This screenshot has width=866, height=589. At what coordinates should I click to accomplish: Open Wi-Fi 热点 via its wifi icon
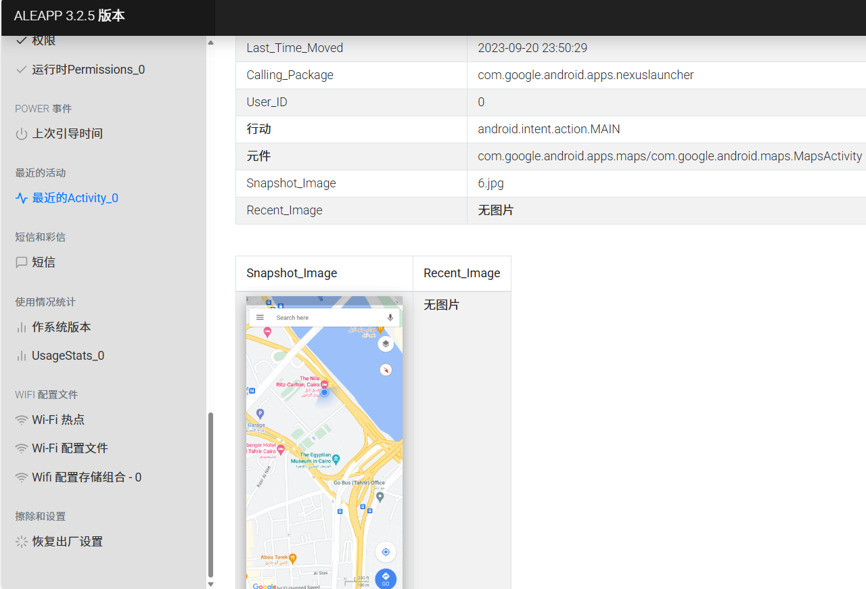[21, 420]
